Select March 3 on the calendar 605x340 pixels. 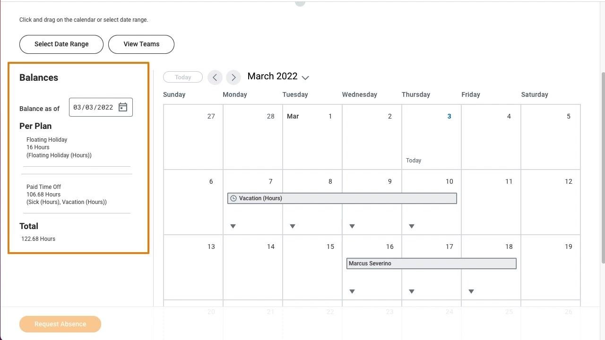tap(432, 137)
